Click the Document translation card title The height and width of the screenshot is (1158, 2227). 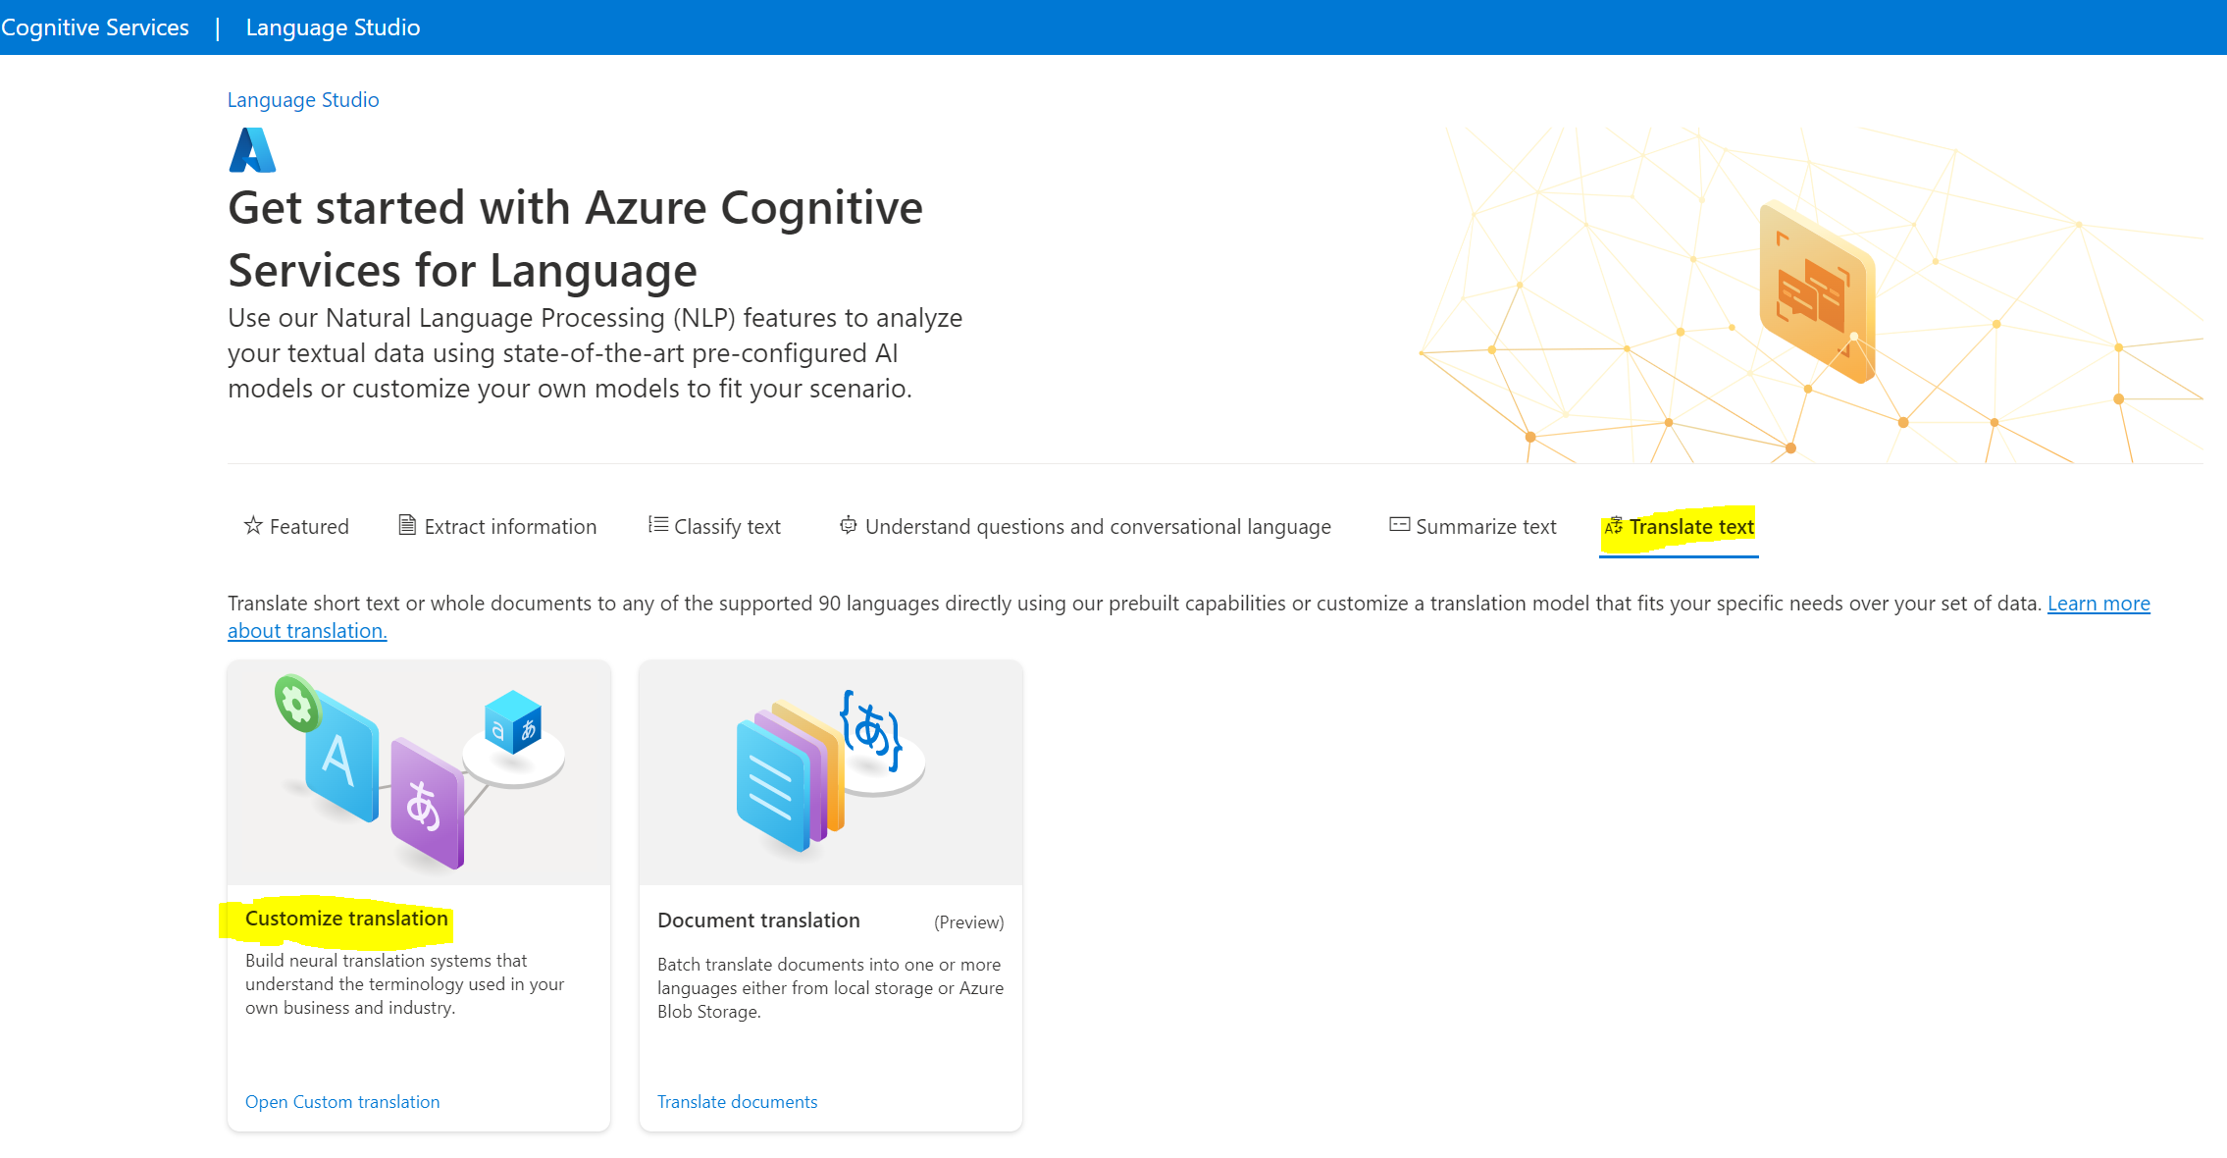coord(758,921)
